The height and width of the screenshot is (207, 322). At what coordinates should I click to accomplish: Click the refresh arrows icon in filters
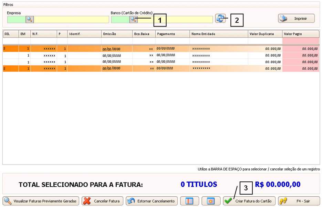tap(220, 18)
